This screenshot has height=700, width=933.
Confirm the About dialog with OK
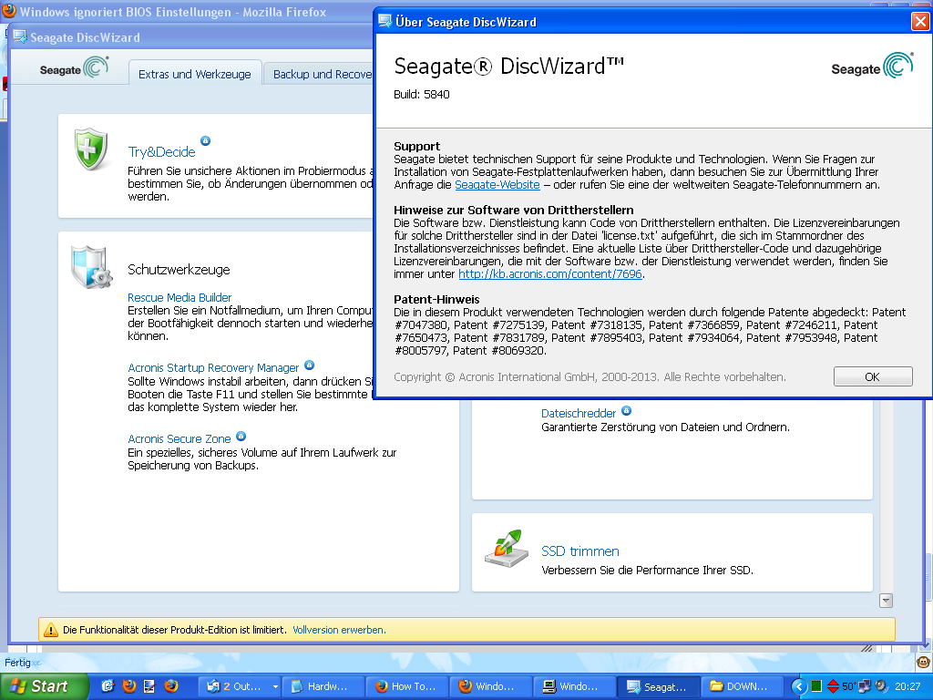pyautogui.click(x=873, y=376)
